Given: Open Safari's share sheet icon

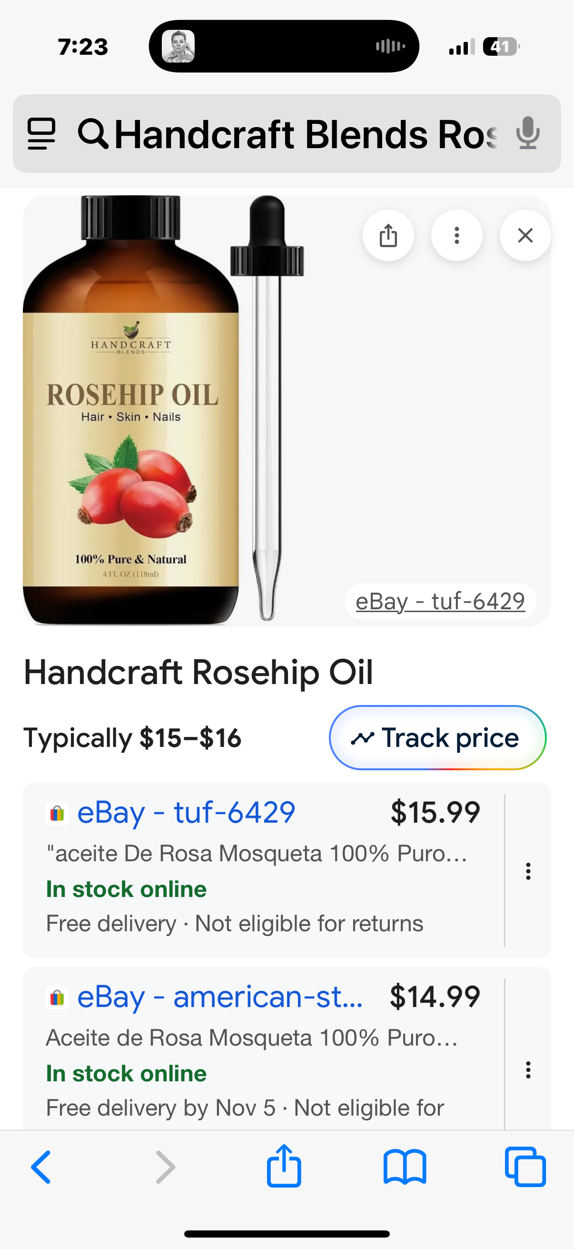Looking at the screenshot, I should pos(284,1166).
